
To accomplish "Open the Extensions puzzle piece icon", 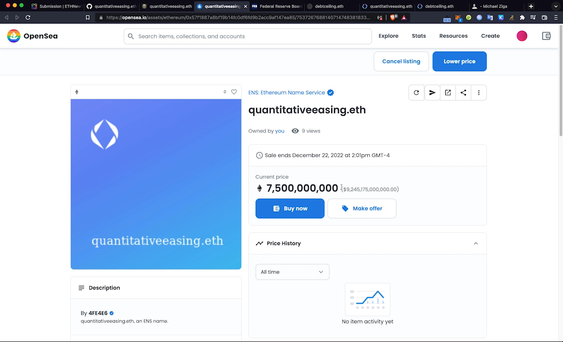I will [x=522, y=18].
